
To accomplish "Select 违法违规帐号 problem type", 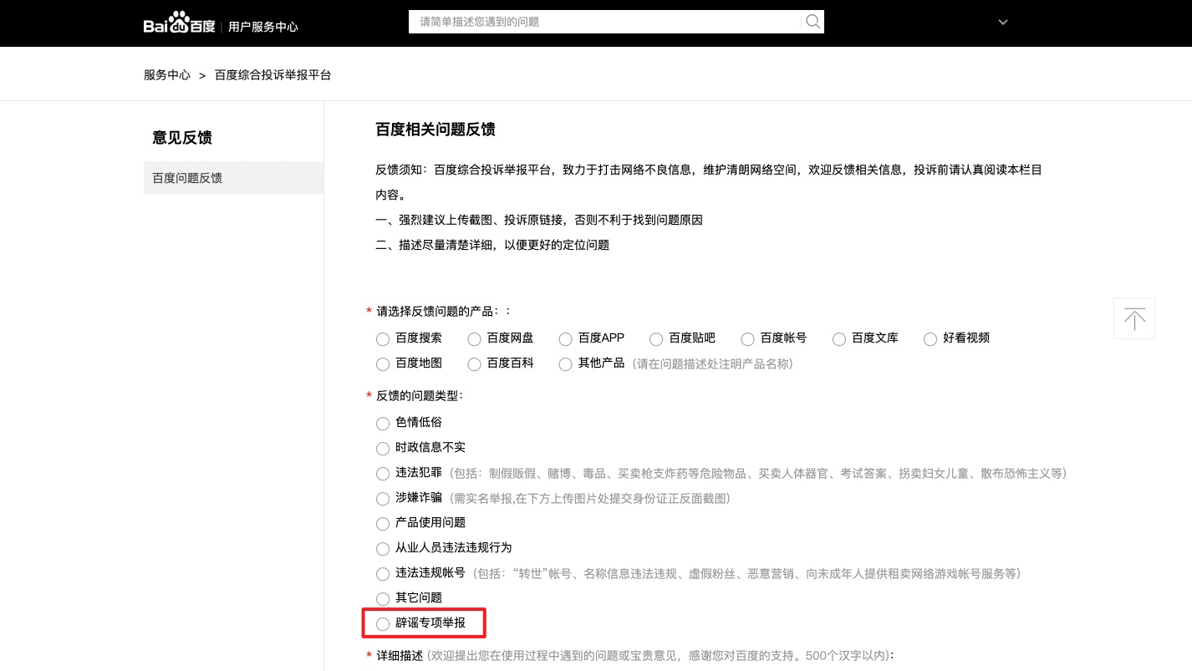I will pos(383,574).
